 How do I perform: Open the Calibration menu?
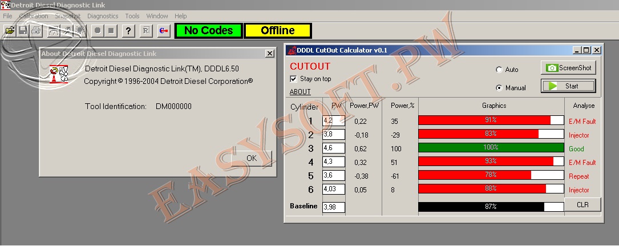(x=34, y=16)
